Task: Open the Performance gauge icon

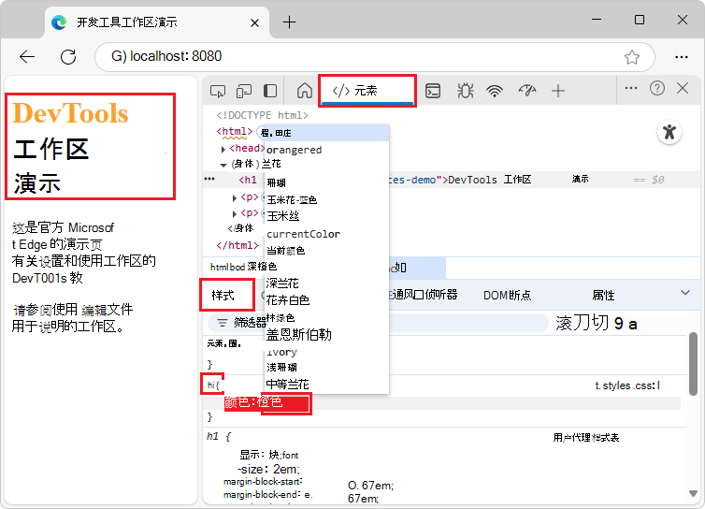Action: click(x=527, y=91)
